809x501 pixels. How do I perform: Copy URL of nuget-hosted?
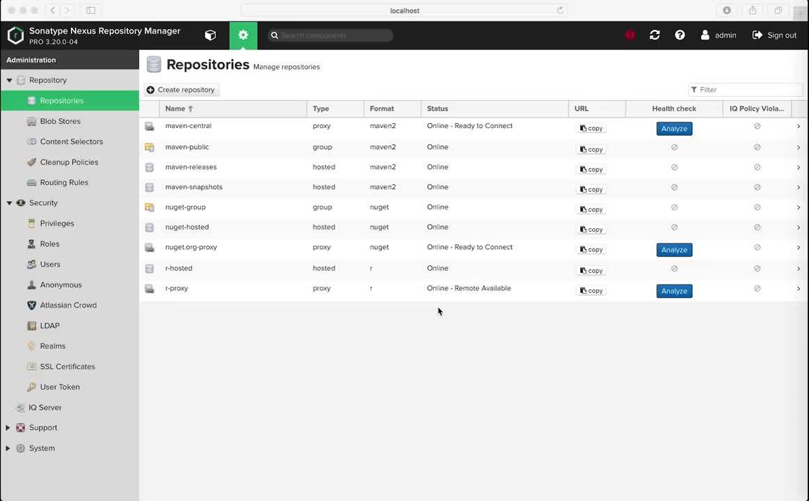point(591,230)
